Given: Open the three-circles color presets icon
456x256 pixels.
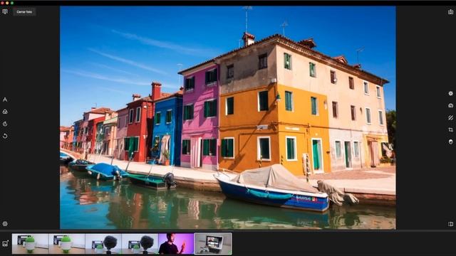Looking at the screenshot, I should click(5, 112).
